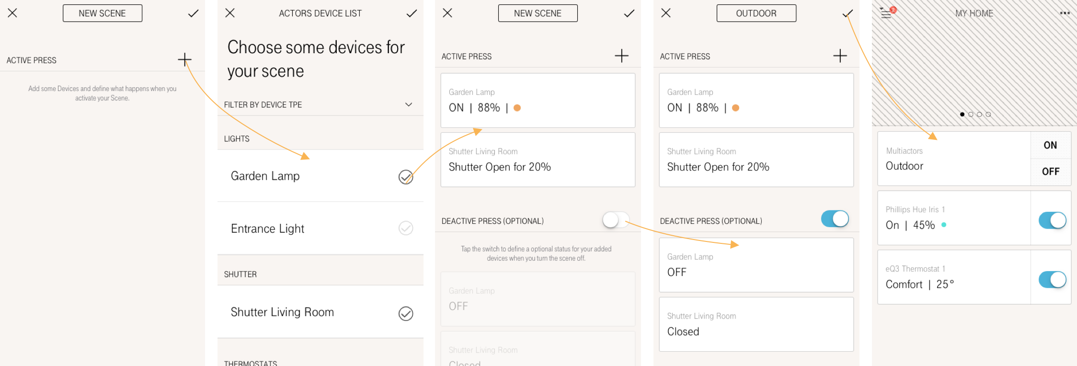Rename the scene via the OUTDOOR title button
This screenshot has width=1077, height=366.
[756, 13]
